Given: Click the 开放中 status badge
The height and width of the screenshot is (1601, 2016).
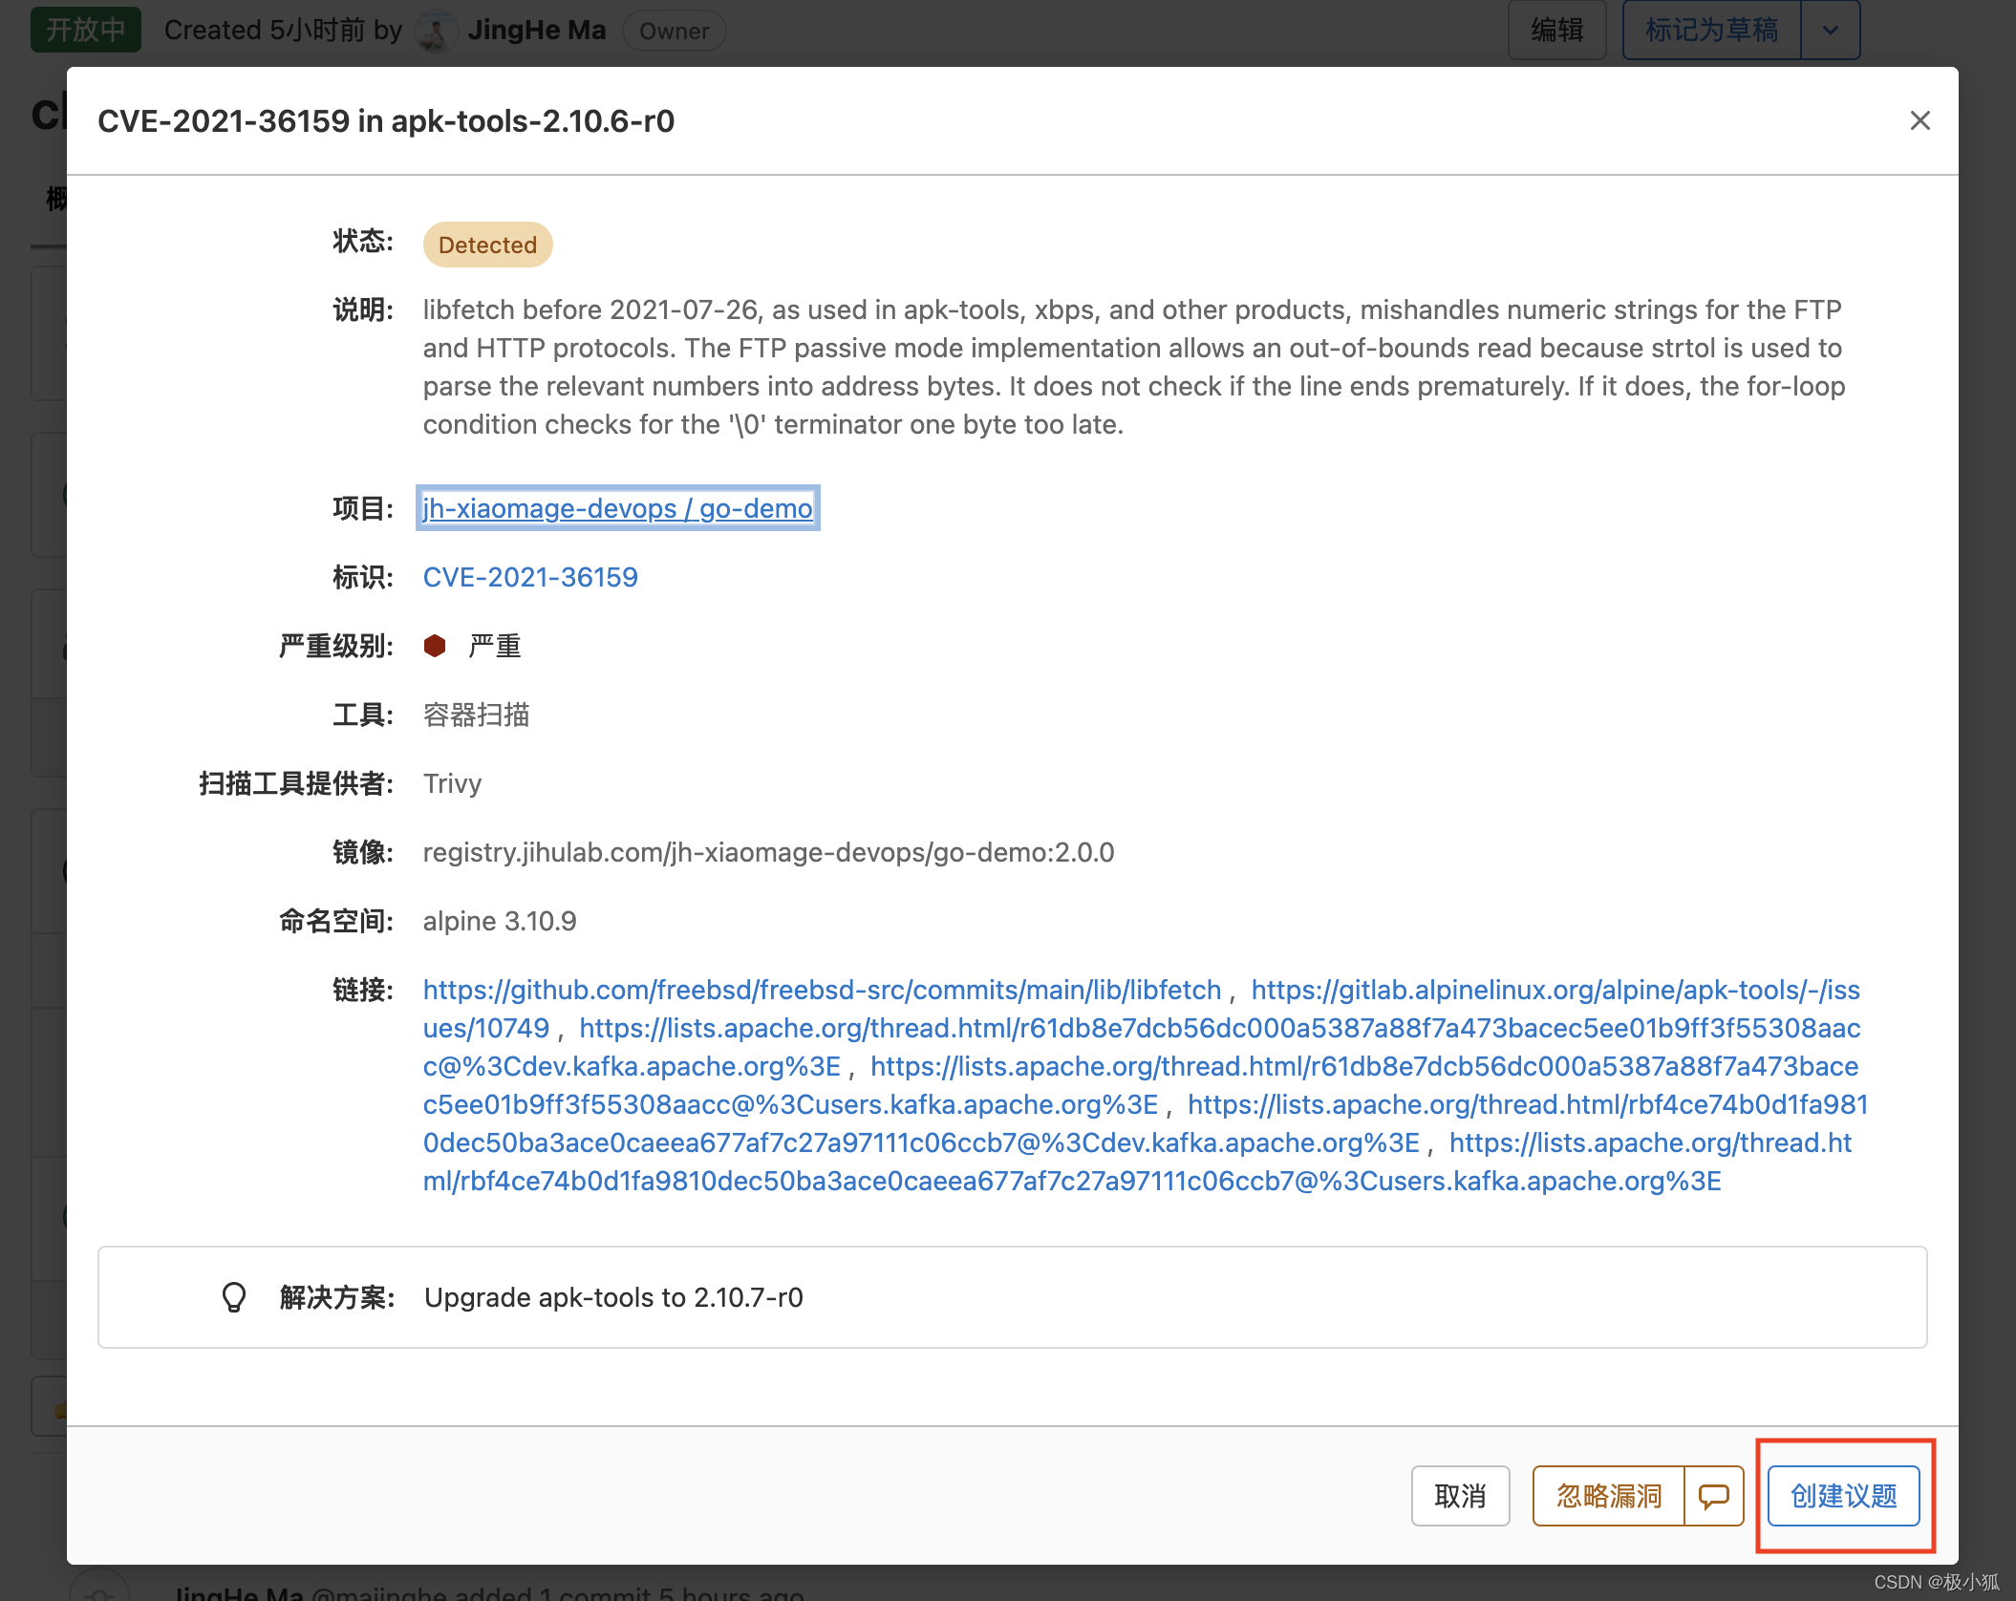Looking at the screenshot, I should coord(86,31).
